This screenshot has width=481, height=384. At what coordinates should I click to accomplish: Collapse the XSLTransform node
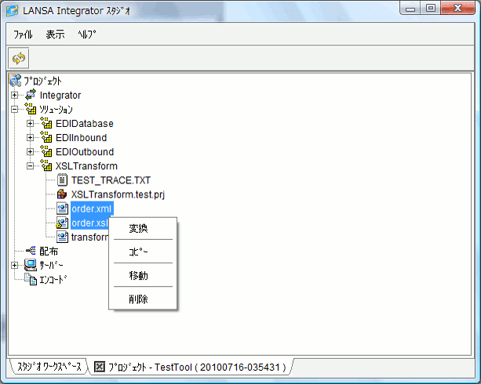click(30, 166)
